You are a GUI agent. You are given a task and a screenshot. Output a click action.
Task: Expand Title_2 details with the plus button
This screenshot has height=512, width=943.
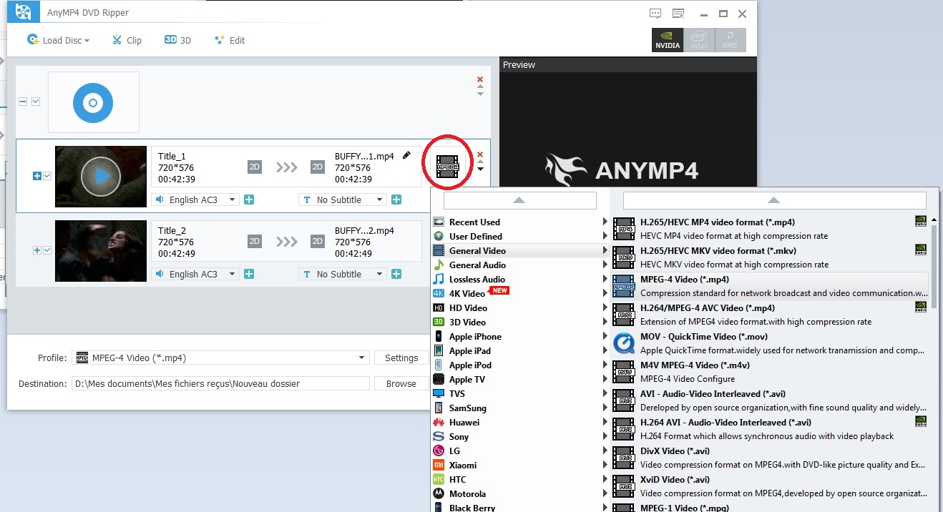[x=37, y=250]
